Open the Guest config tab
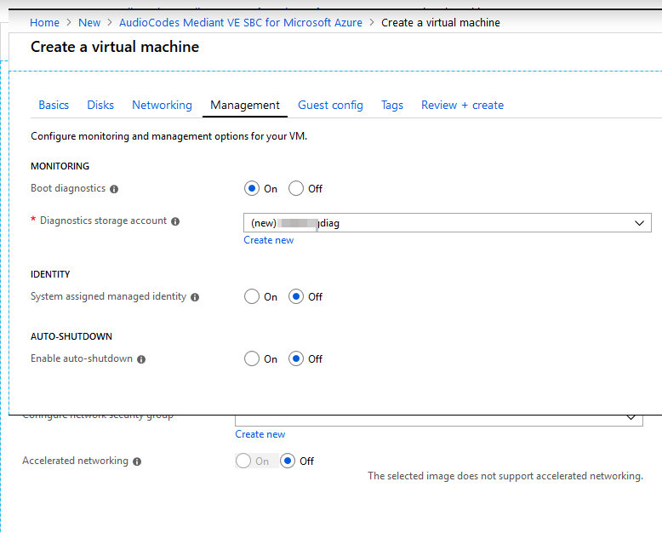 click(330, 105)
